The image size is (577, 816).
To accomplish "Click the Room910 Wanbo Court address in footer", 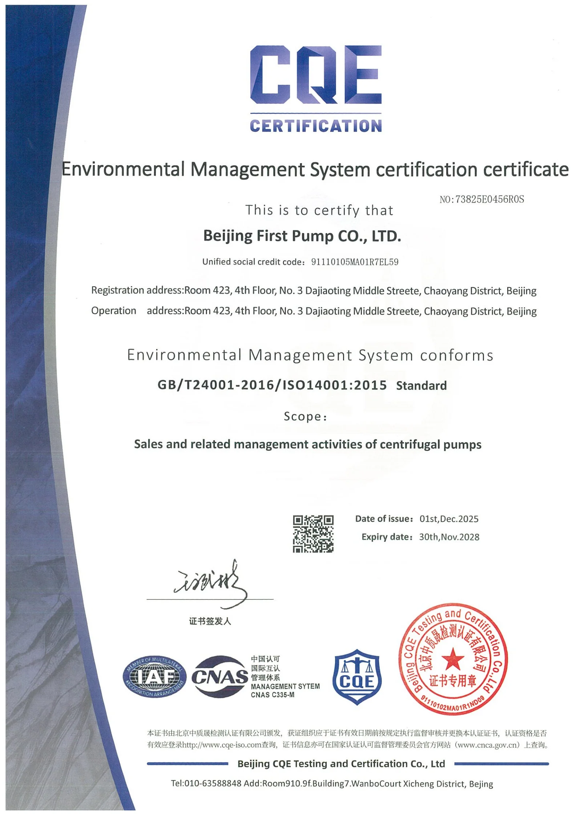I will tap(368, 784).
